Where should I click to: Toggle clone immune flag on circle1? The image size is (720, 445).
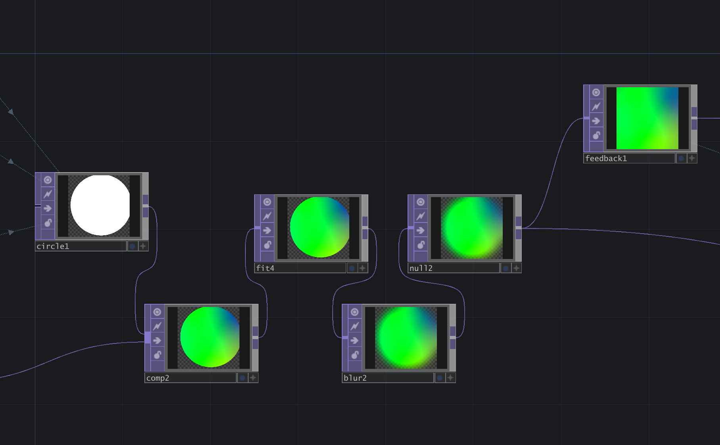click(x=48, y=194)
